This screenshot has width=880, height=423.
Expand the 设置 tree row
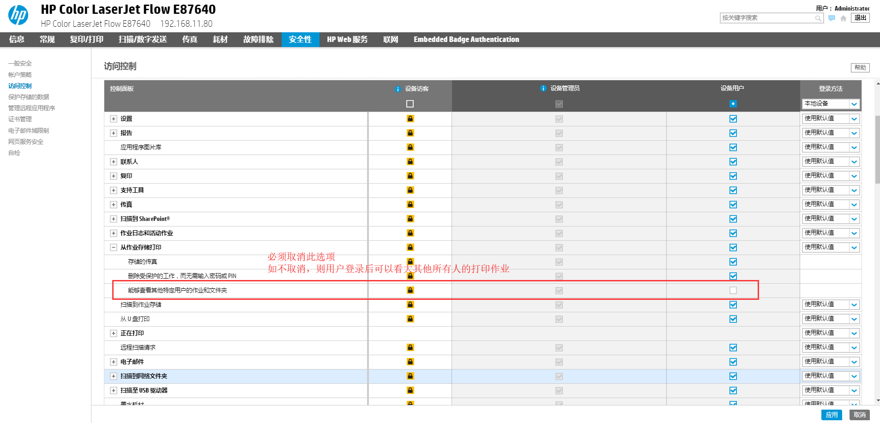tap(113, 119)
